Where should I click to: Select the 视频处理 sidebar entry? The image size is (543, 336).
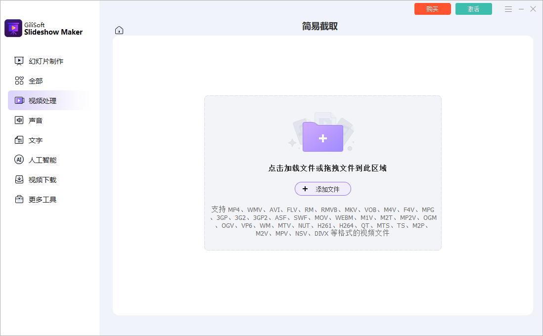coord(49,101)
